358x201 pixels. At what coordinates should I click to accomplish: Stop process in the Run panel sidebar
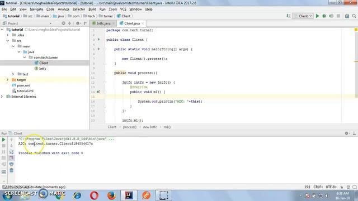4,146
